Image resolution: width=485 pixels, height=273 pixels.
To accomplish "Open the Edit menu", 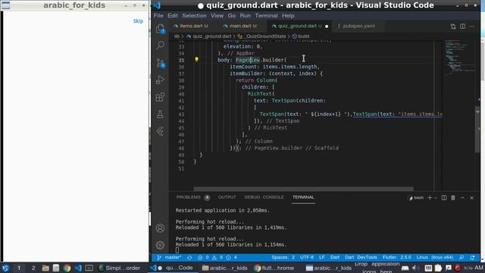I will tap(173, 15).
